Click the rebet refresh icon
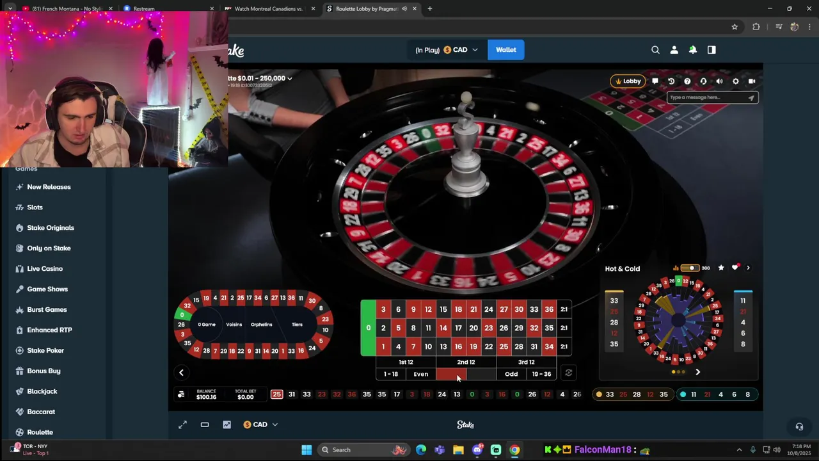Viewport: 819px width, 461px height. click(x=568, y=373)
